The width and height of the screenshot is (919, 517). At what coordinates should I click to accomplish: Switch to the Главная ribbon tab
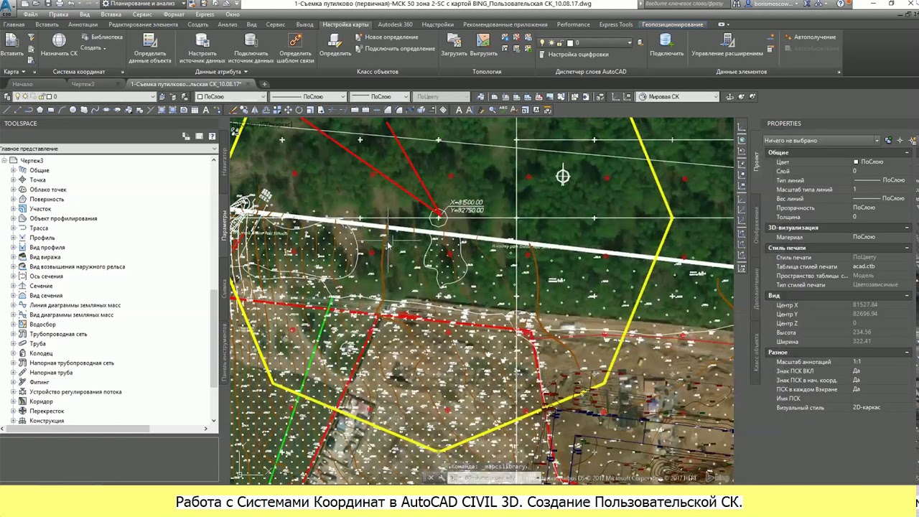(14, 24)
